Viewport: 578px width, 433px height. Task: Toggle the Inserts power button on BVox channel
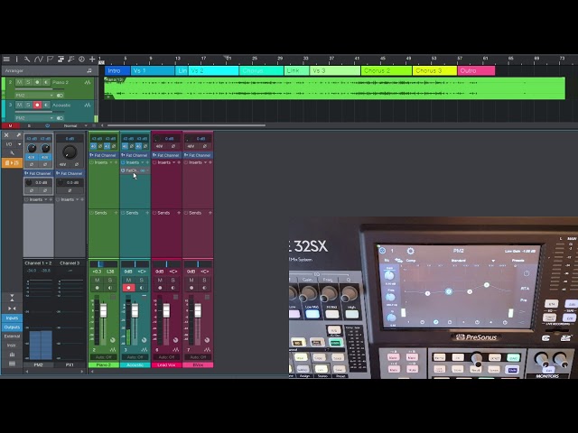pyautogui.click(x=186, y=162)
